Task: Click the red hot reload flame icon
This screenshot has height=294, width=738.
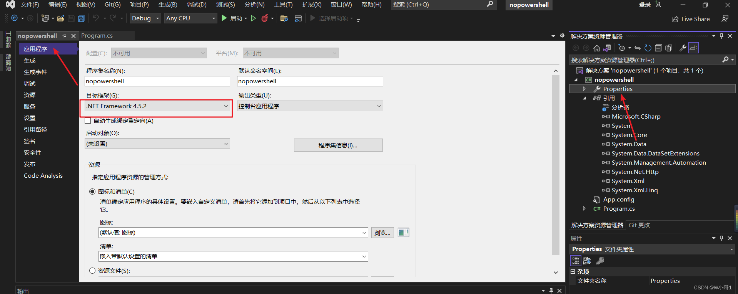Action: (x=265, y=18)
